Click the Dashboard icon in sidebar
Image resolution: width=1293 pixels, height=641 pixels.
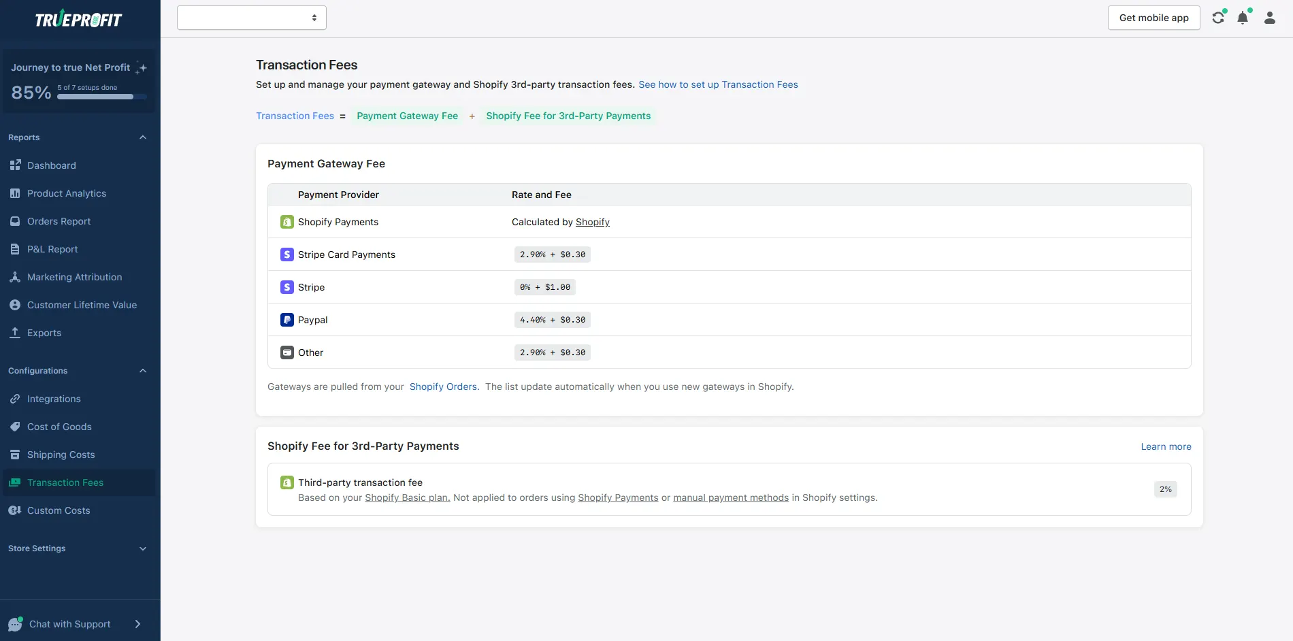click(15, 165)
